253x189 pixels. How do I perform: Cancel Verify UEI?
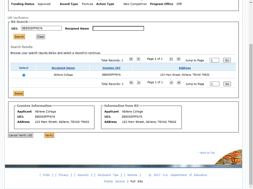click(21, 135)
